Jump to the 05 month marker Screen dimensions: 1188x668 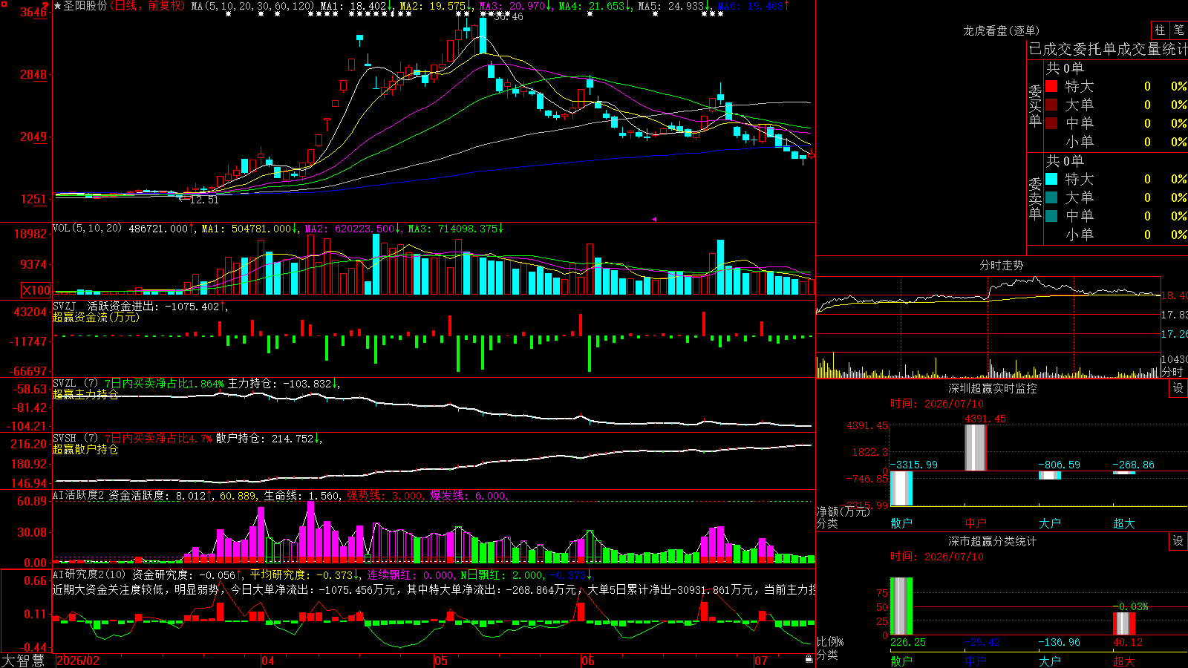tap(441, 661)
